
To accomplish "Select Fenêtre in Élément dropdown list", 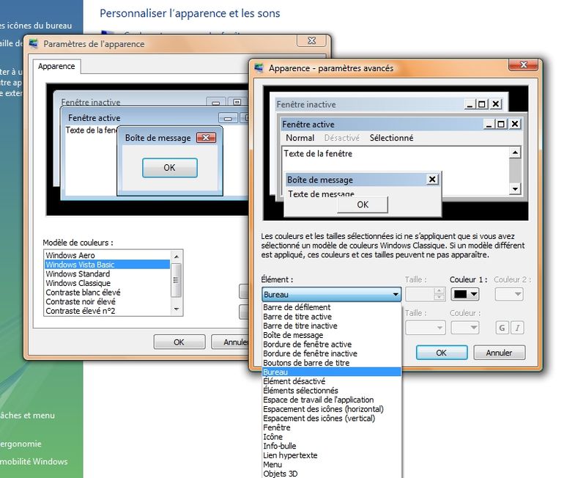I will 332,427.
